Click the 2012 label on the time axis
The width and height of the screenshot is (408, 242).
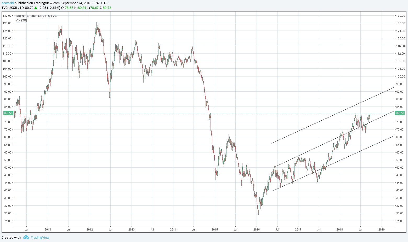90,229
